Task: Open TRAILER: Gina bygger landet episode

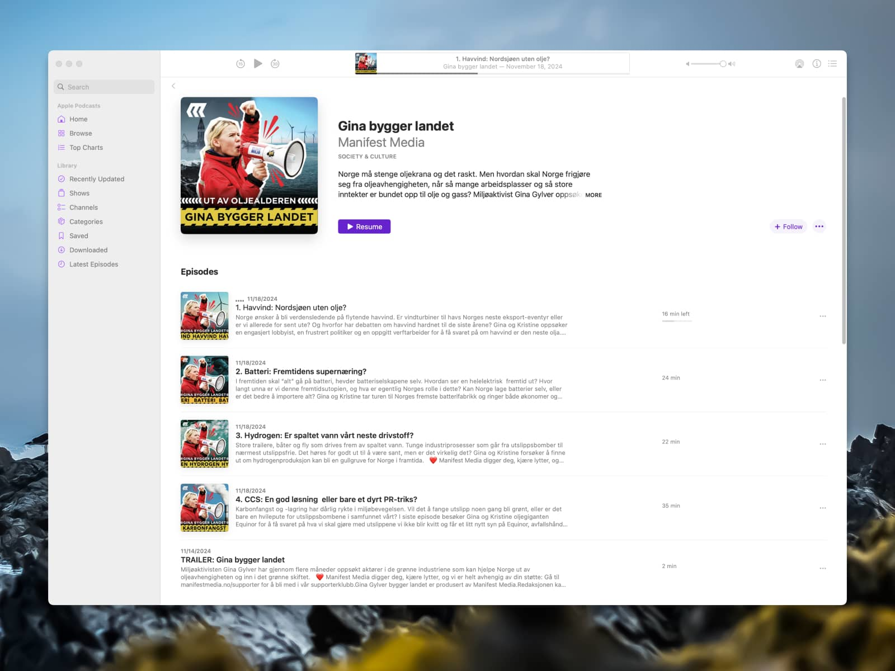Action: (233, 560)
